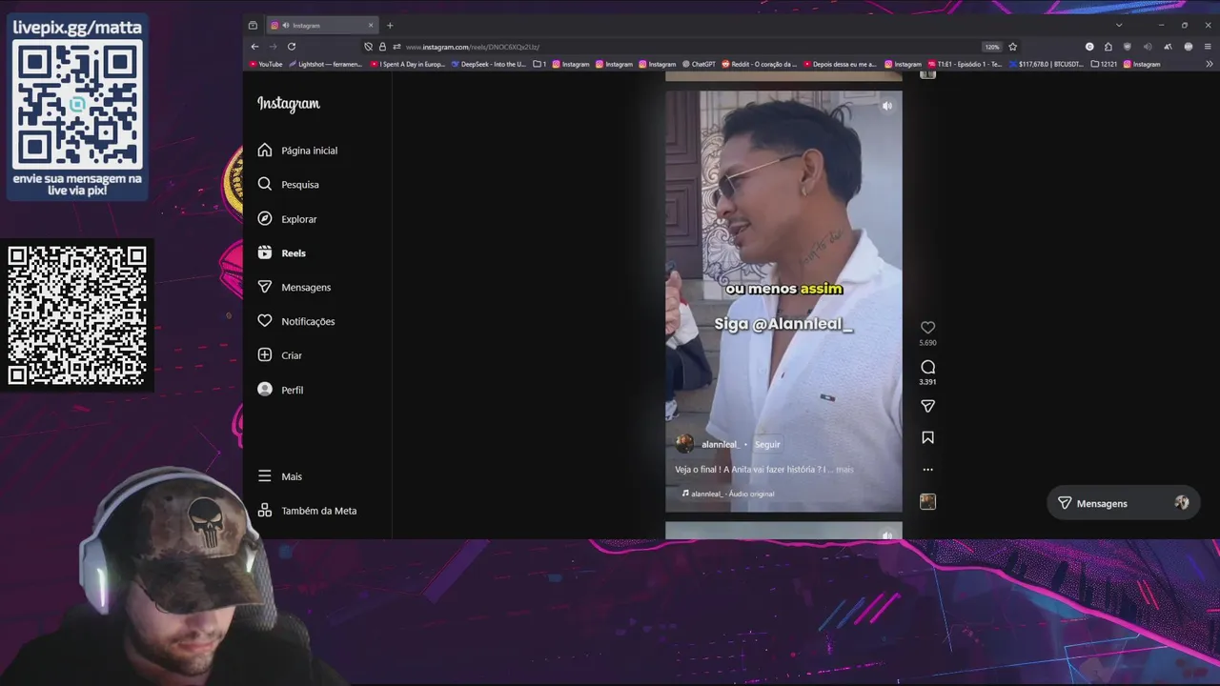Click the uBlock shield extension icon

click(1128, 47)
